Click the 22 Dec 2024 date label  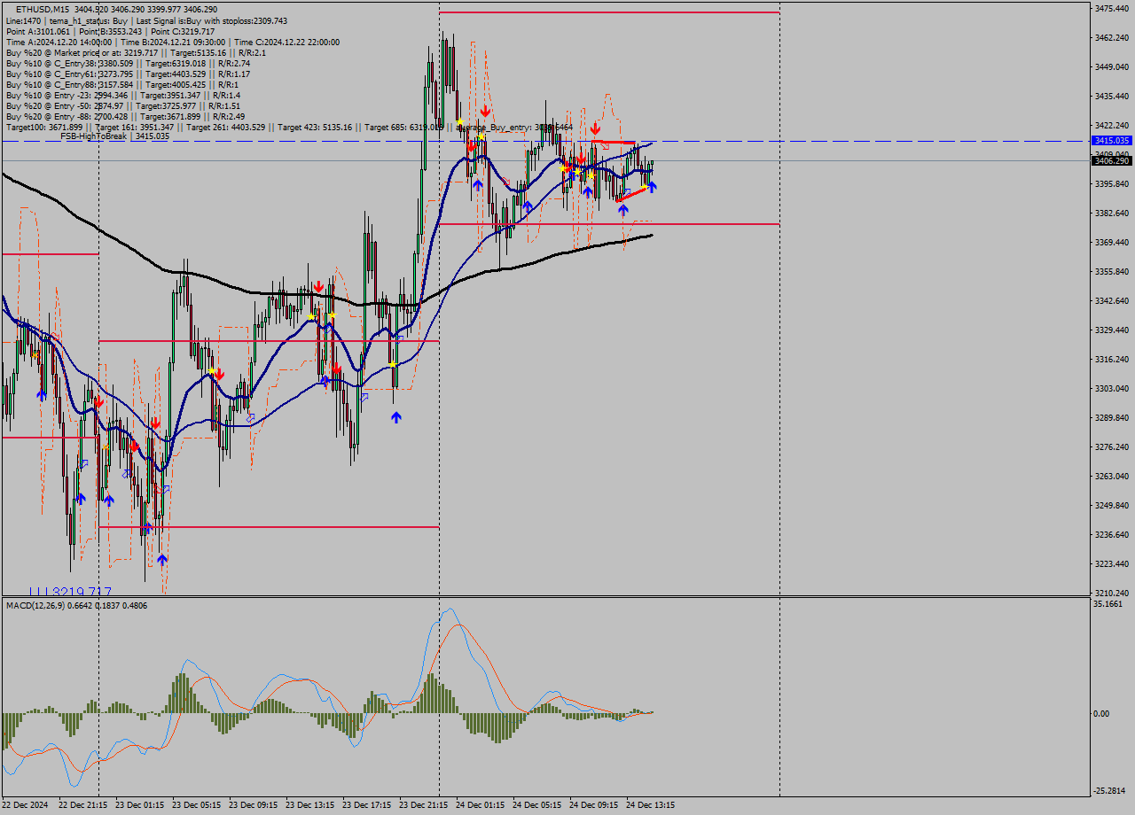point(26,805)
